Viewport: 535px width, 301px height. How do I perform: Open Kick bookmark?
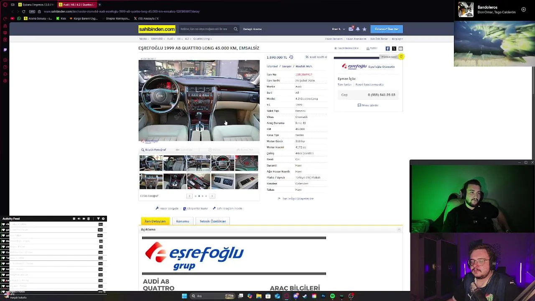[61, 18]
